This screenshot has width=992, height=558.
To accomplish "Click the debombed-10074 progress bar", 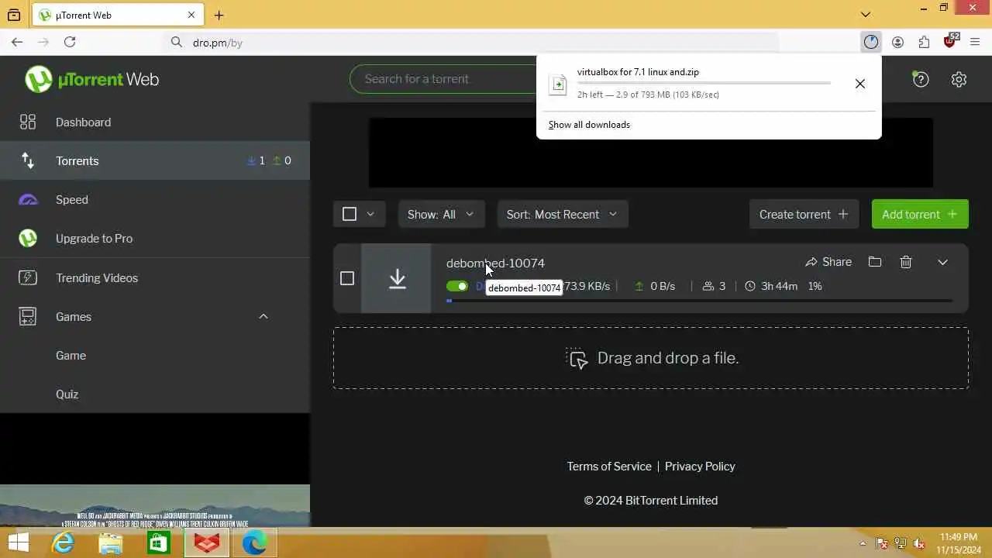I will coord(699,301).
